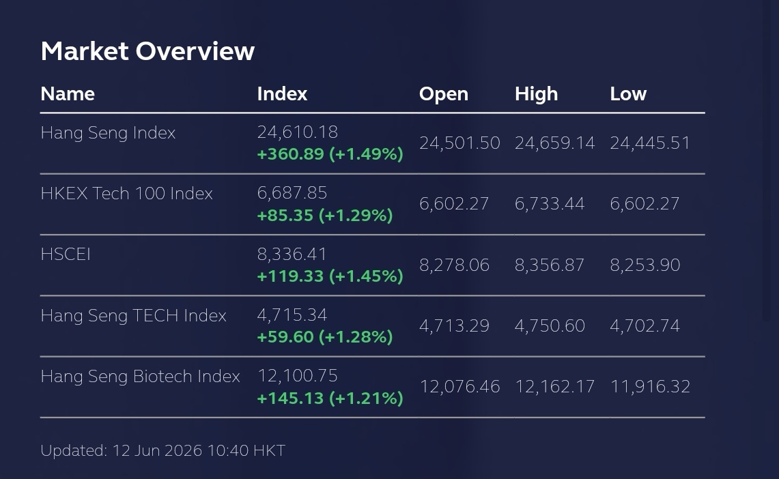779x479 pixels.
Task: Click the Open column header
Action: [x=444, y=94]
